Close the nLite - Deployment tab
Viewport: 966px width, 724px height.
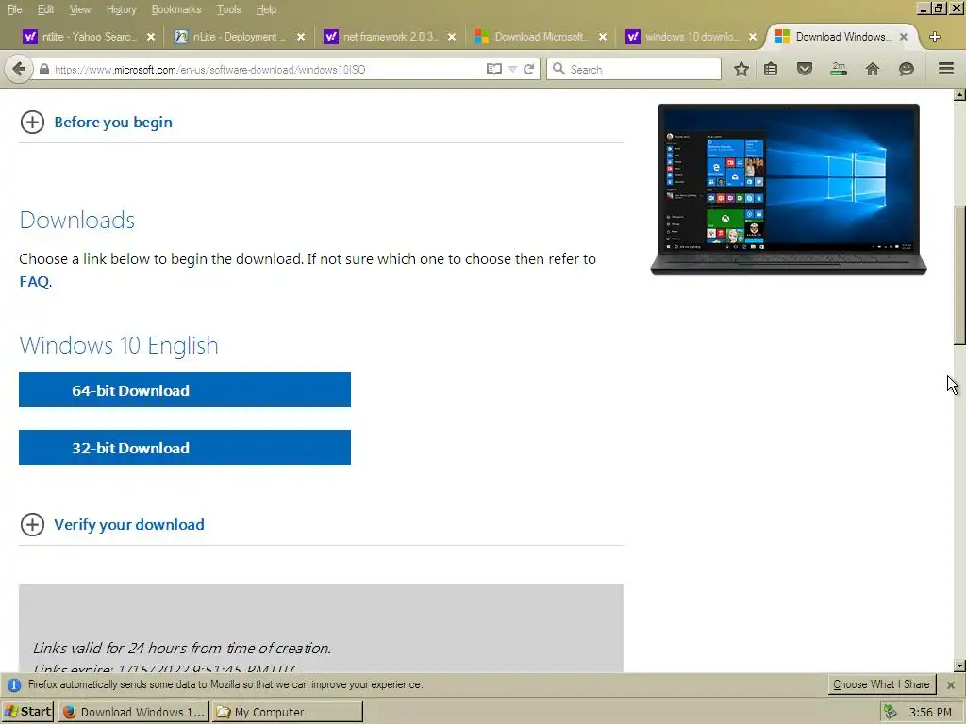(x=301, y=37)
